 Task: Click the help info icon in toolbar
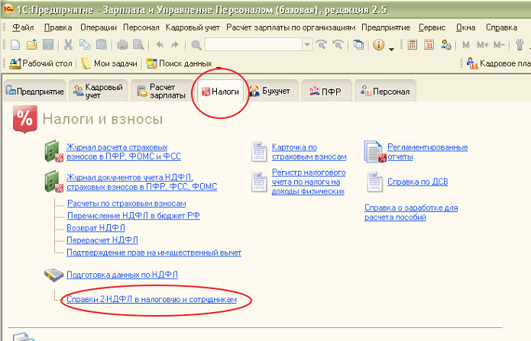(378, 45)
